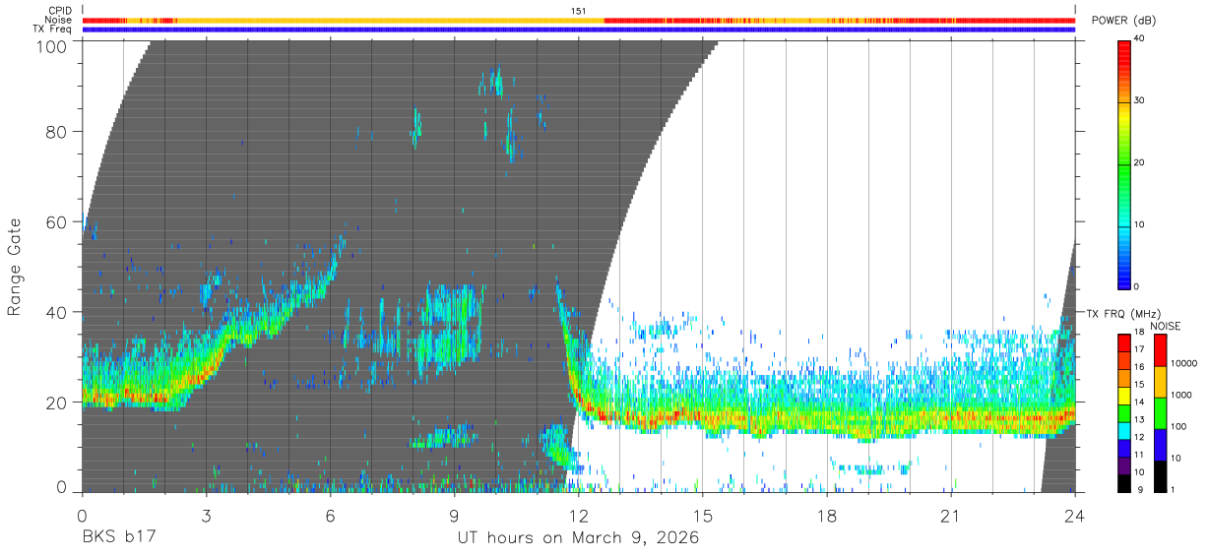This screenshot has width=1209, height=558.
Task: Click the x-axis tick label "9"
Action: tap(454, 515)
